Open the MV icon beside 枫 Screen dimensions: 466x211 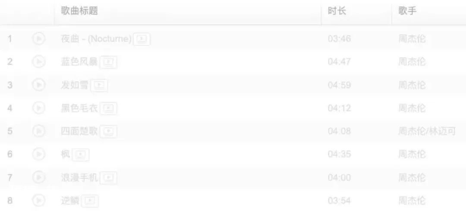[x=81, y=155]
